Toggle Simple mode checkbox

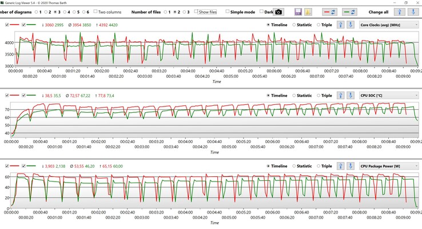click(228, 11)
